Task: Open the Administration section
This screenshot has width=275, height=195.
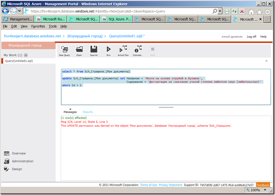Action: coord(19,161)
